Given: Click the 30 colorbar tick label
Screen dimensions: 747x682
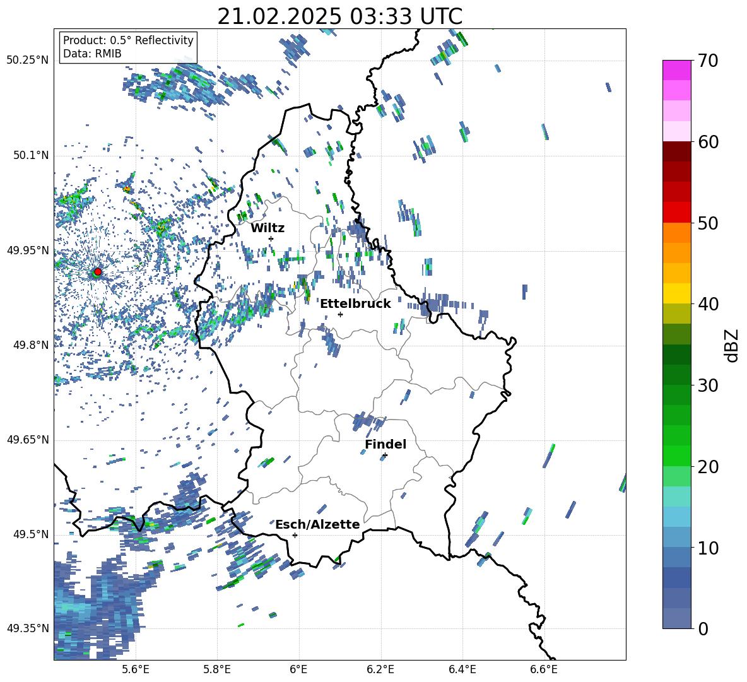Looking at the screenshot, I should coord(708,385).
